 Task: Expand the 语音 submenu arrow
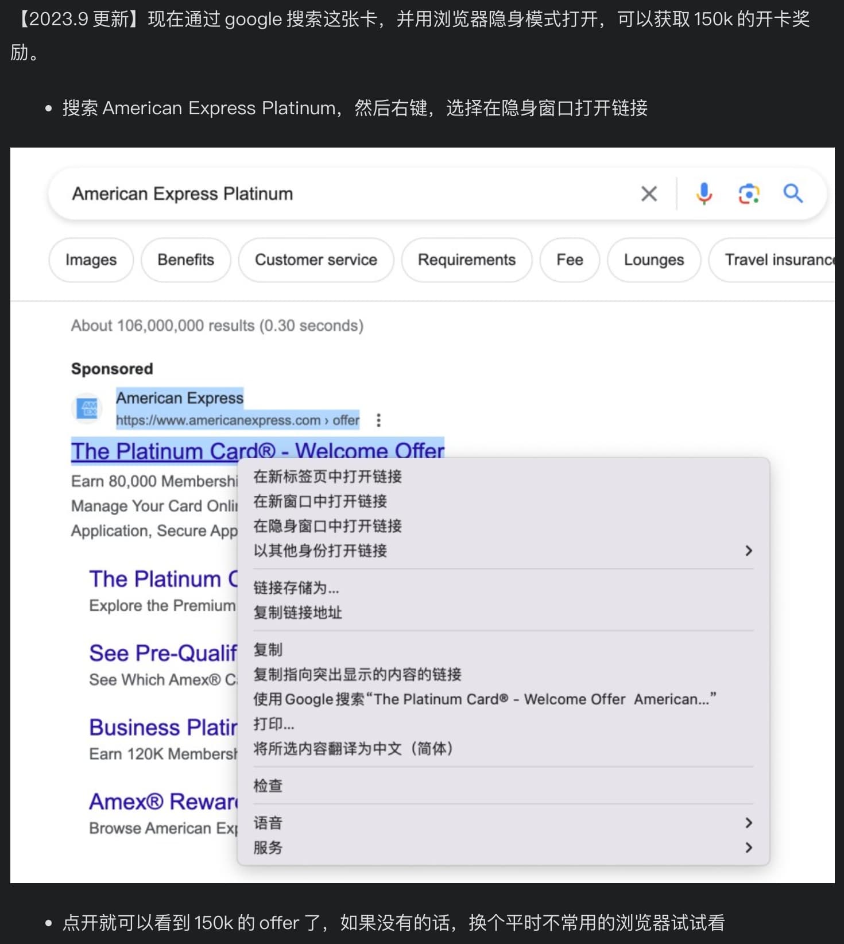(749, 823)
